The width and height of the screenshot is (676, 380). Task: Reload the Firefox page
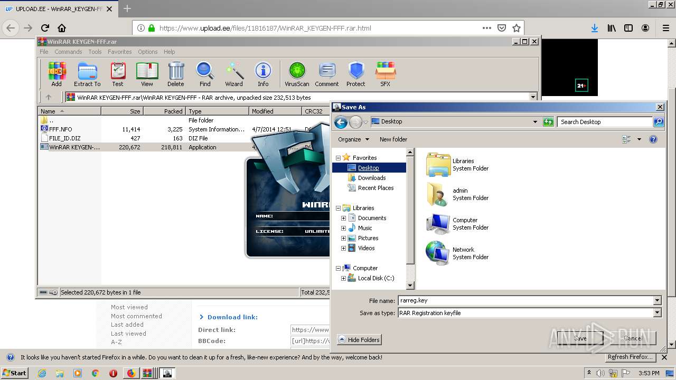click(45, 28)
